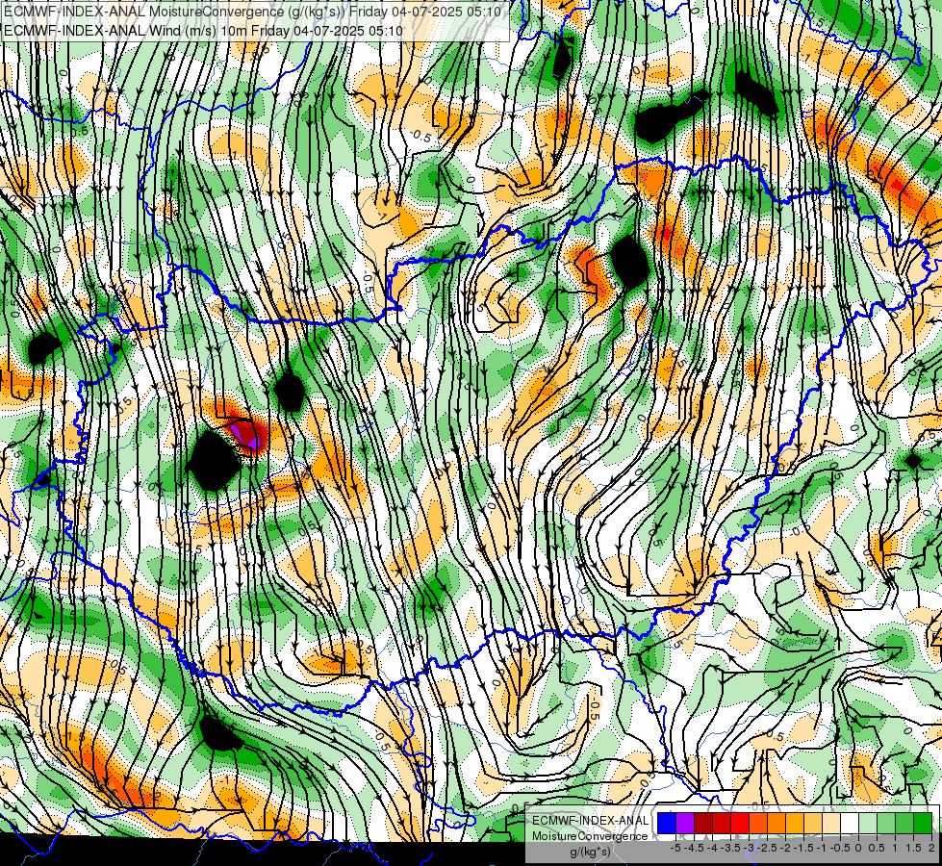Viewport: 942px width, 866px height.
Task: Click the 'ECMWF-INDEX-ANAL' label in the legend
Action: (590, 821)
